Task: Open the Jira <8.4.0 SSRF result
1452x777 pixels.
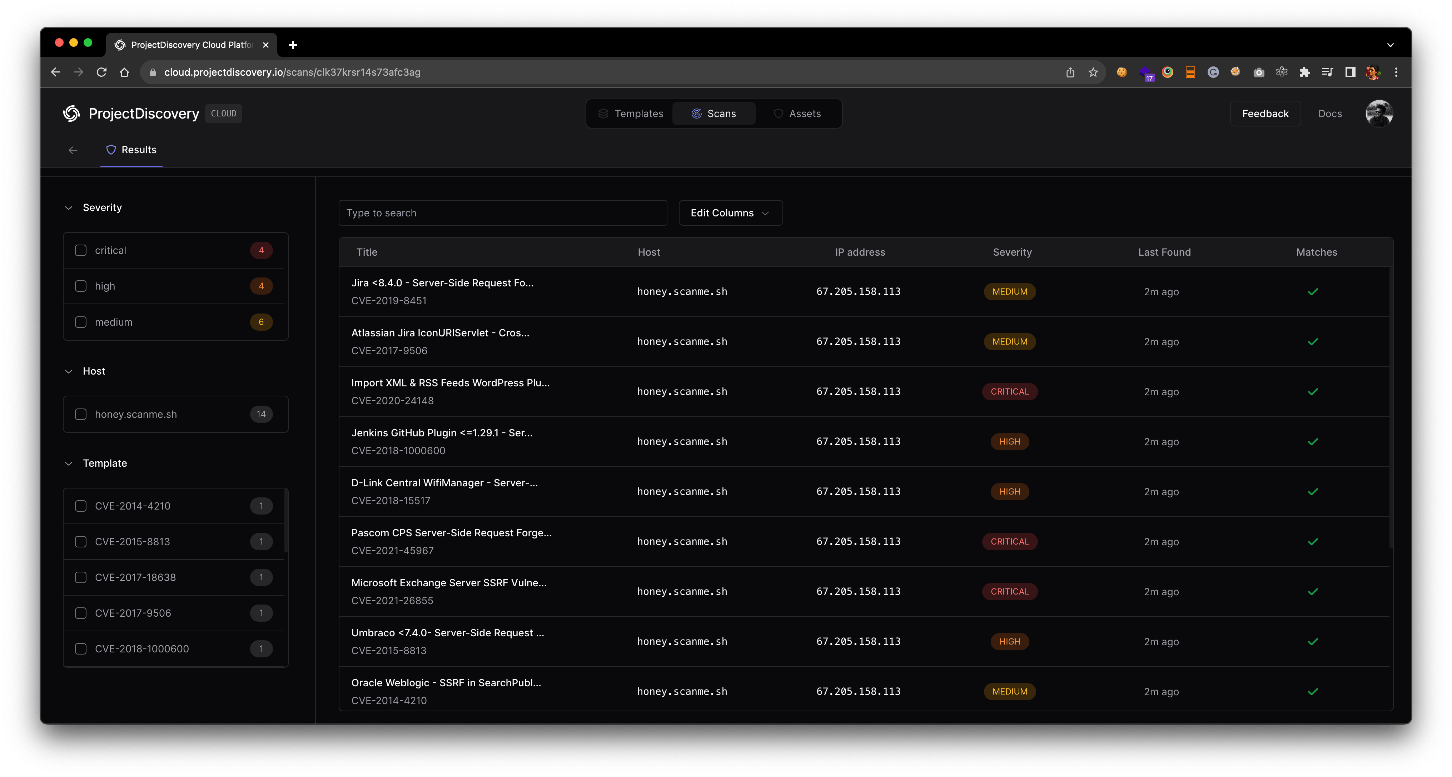Action: 442,283
